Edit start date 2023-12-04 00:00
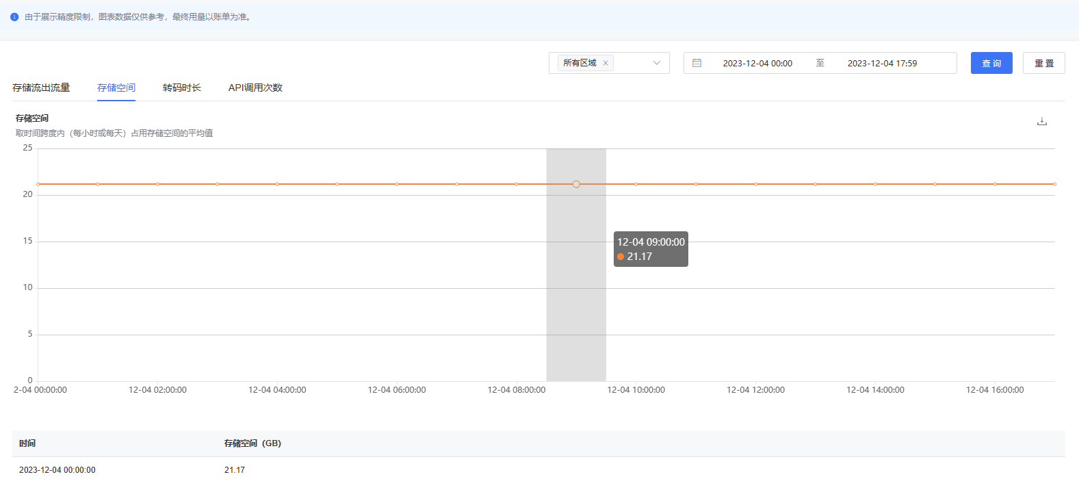Viewport: 1079px width, 479px height. (757, 63)
